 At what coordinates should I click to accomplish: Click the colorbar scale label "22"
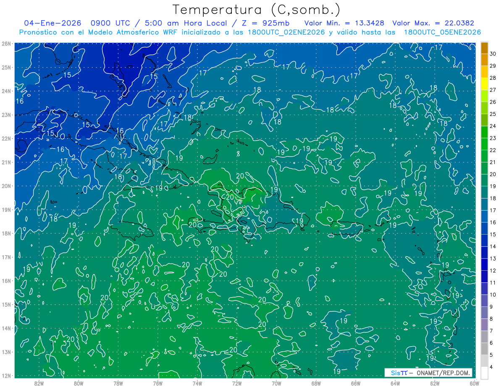pos(493,150)
